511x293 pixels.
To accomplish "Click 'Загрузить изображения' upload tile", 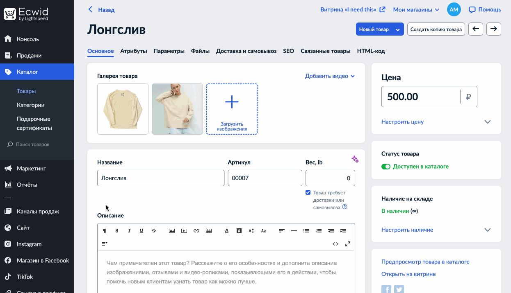I will (x=232, y=109).
